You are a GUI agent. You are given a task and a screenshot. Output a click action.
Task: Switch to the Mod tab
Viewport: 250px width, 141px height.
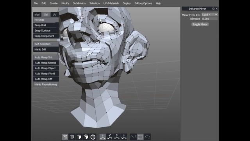[37, 14]
